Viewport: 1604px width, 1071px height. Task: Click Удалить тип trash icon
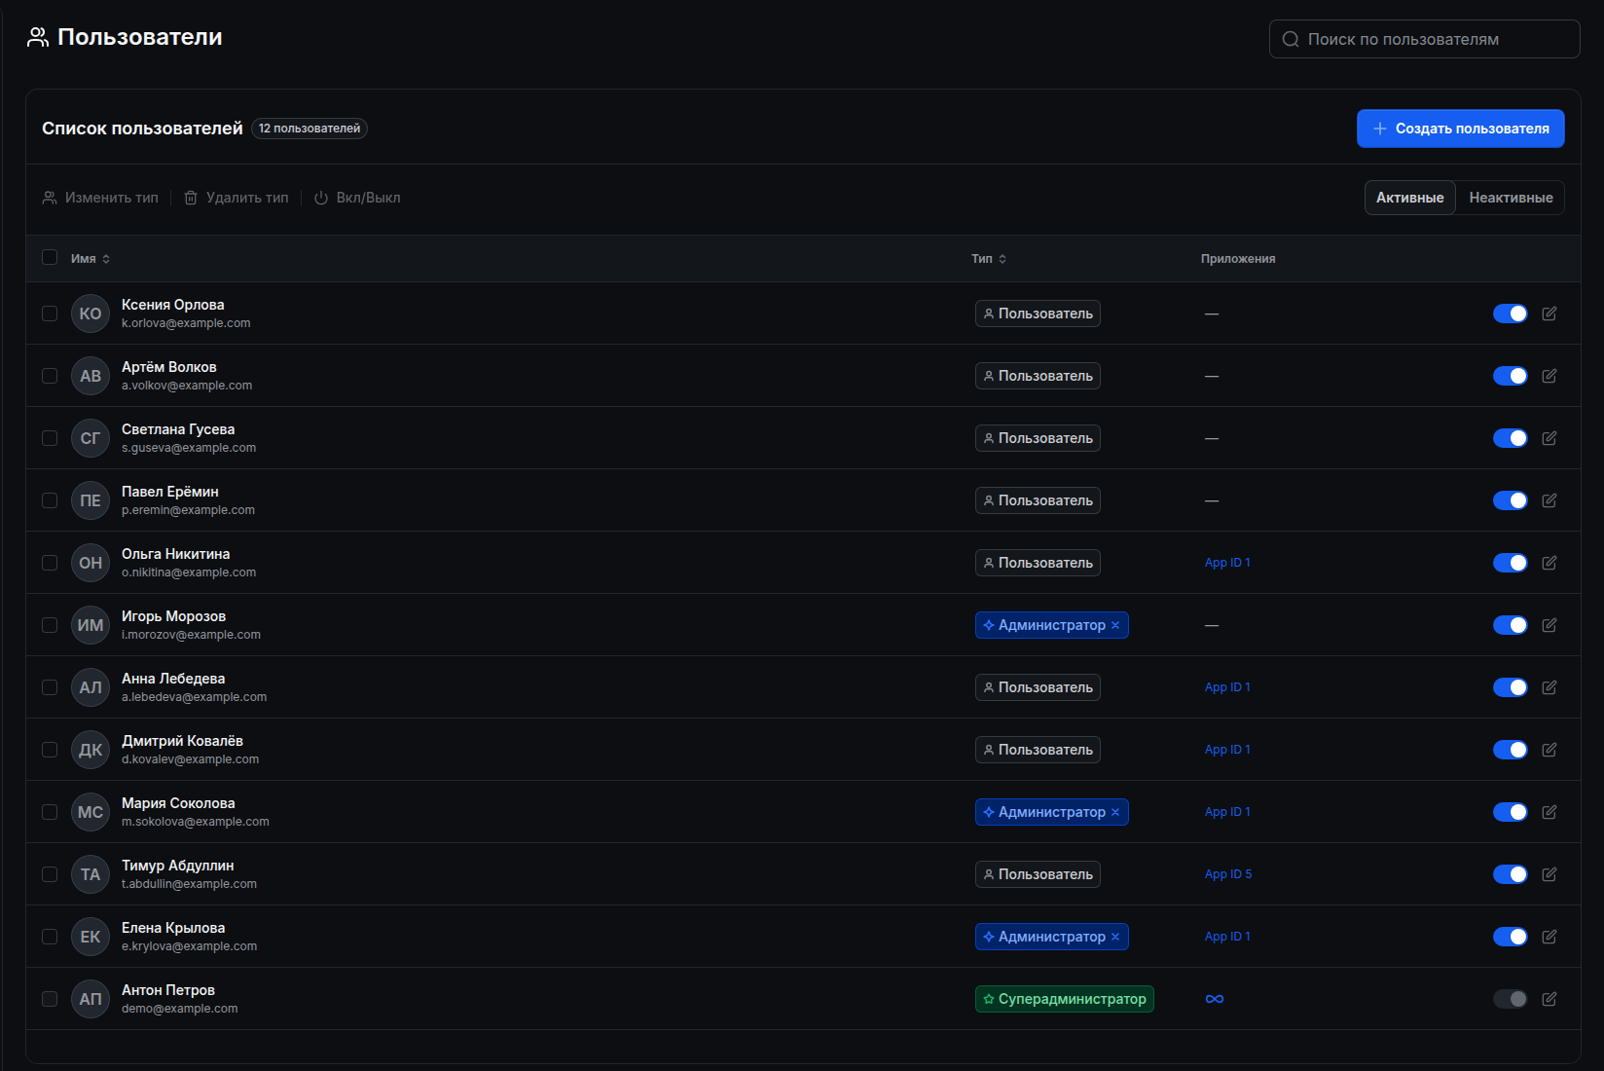191,198
